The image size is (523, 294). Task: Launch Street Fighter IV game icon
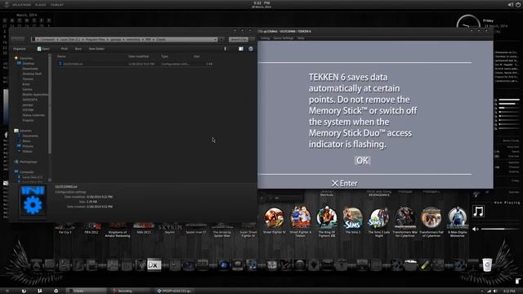tap(275, 221)
